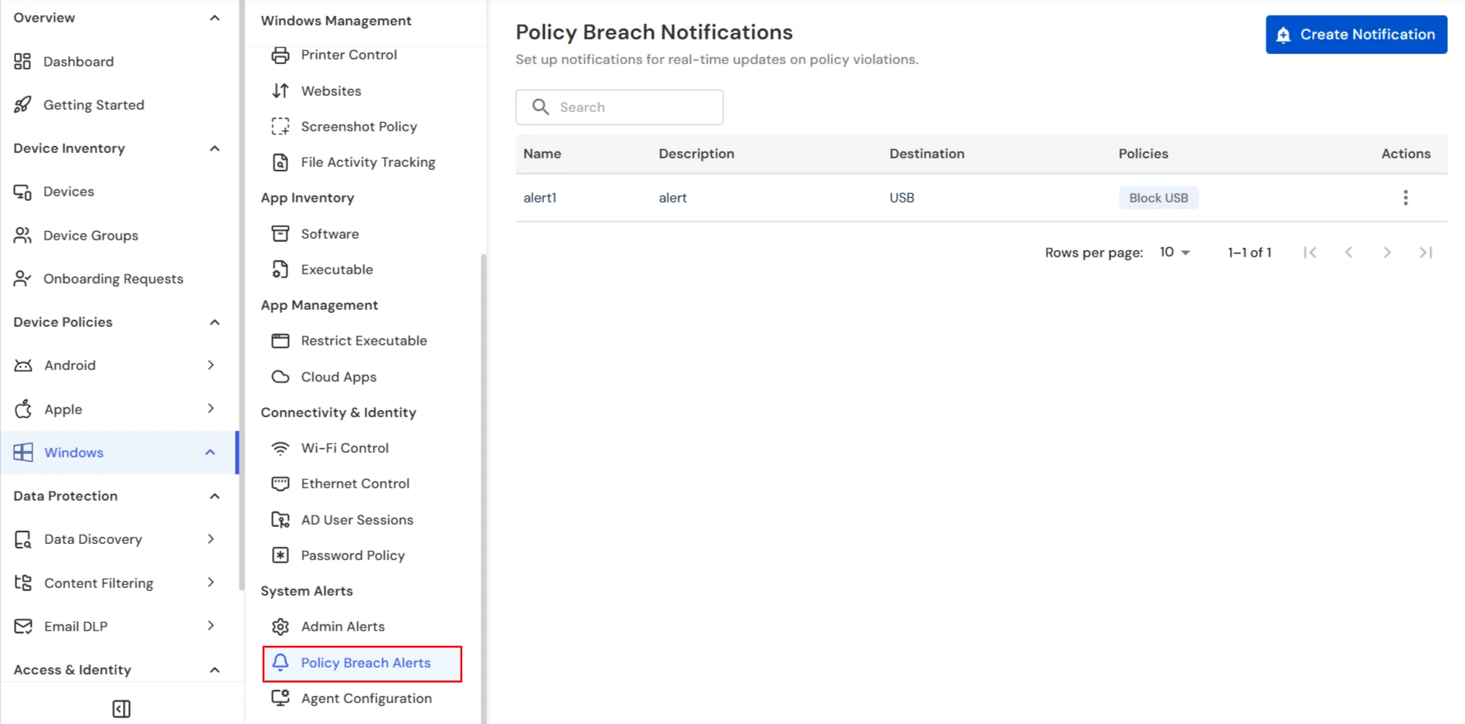Viewport: 1465px width, 724px height.
Task: Open the Rows per page dropdown
Action: [1173, 252]
